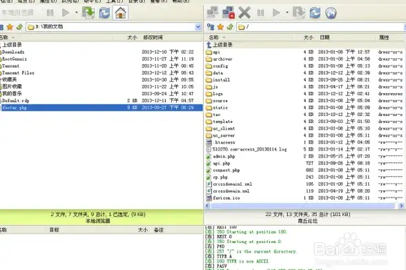
Task: Click remote horizontal scrollbar left arrow
Action: click(x=207, y=206)
